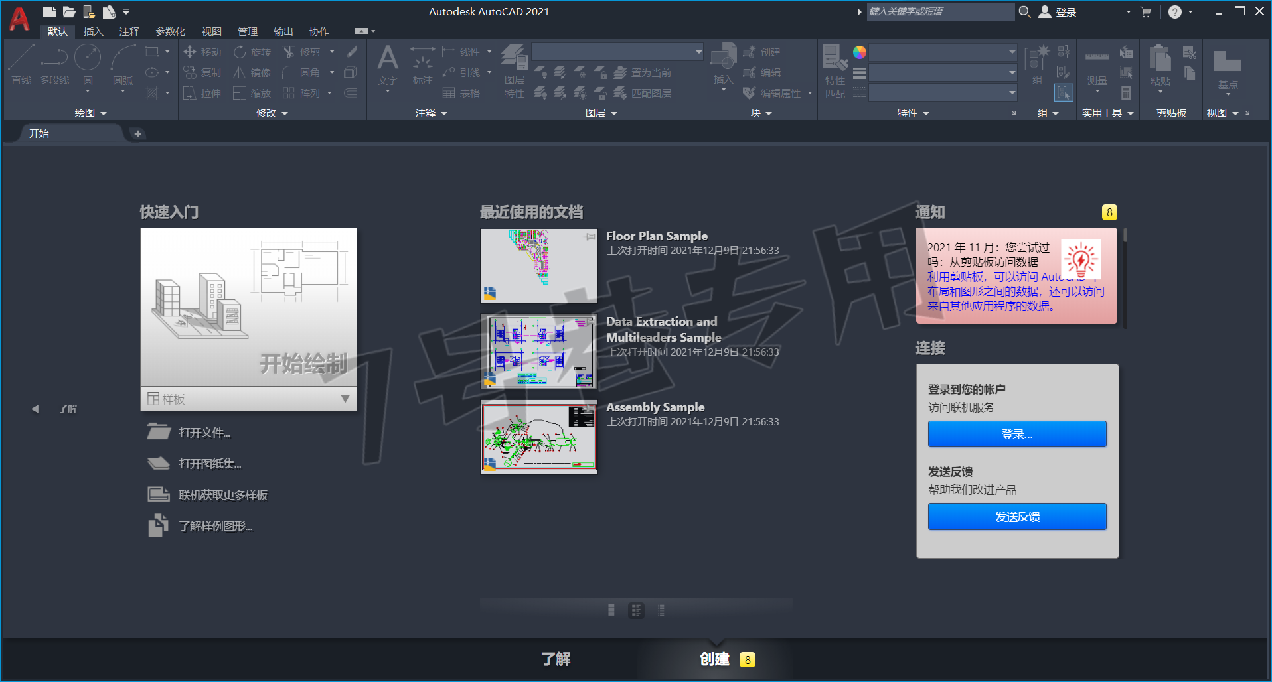Select the Arc (圆弧) tool
The image size is (1272, 682).
point(123,65)
